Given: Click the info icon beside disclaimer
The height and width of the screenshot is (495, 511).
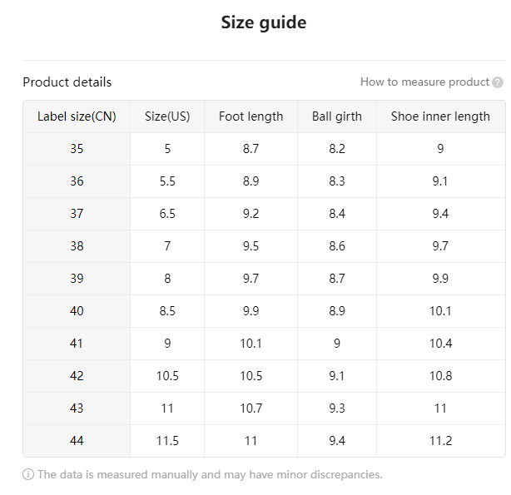Looking at the screenshot, I should pos(28,474).
